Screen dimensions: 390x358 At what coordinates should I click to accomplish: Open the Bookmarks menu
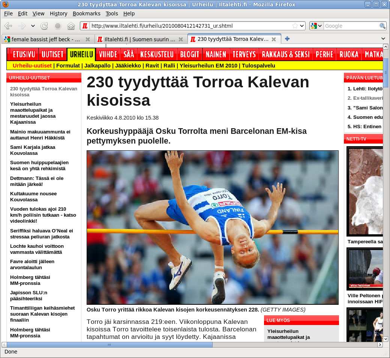point(86,13)
